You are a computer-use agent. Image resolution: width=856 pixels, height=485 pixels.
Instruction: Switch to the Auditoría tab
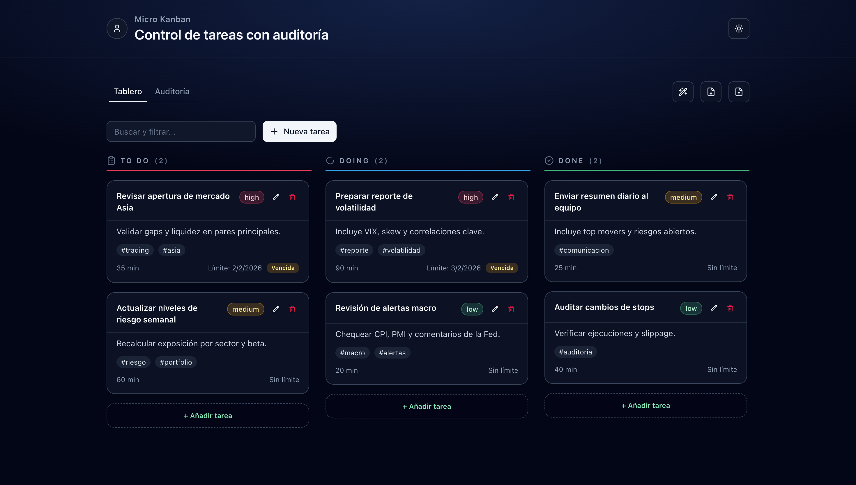pos(172,92)
